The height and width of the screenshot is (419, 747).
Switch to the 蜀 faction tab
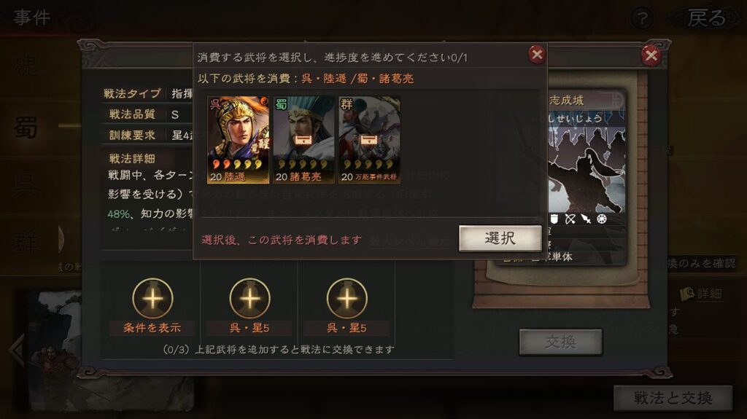26,126
